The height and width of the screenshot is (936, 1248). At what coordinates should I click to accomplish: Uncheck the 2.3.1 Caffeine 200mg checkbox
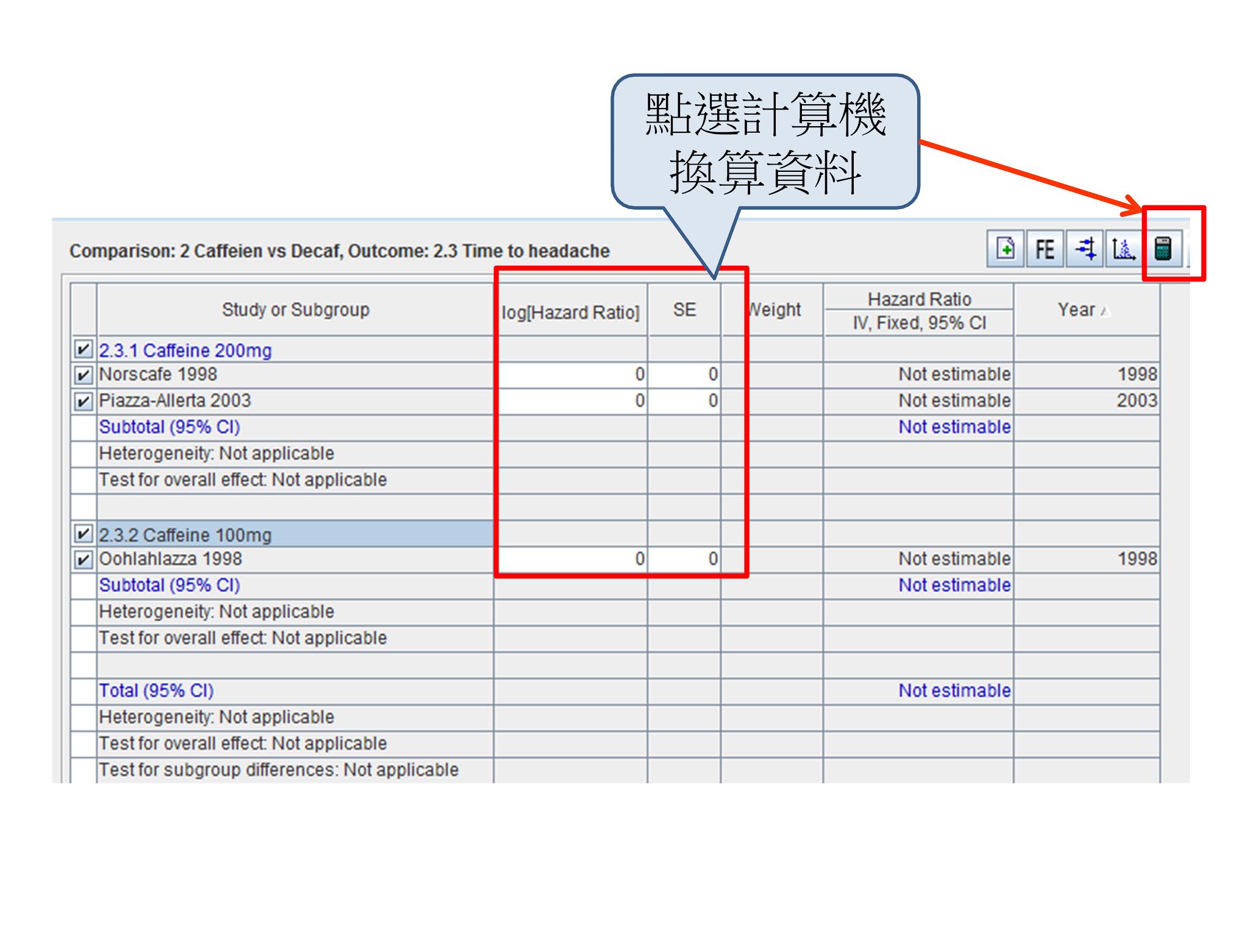coord(83,349)
